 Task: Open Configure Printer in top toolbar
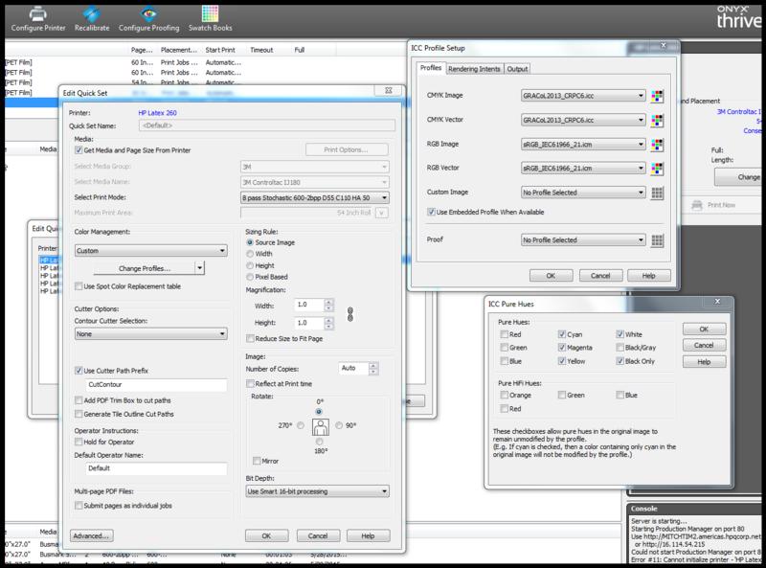click(x=38, y=19)
